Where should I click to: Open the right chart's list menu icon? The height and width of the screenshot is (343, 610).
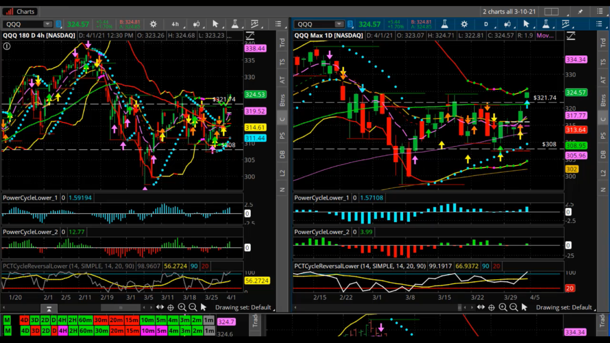(599, 24)
